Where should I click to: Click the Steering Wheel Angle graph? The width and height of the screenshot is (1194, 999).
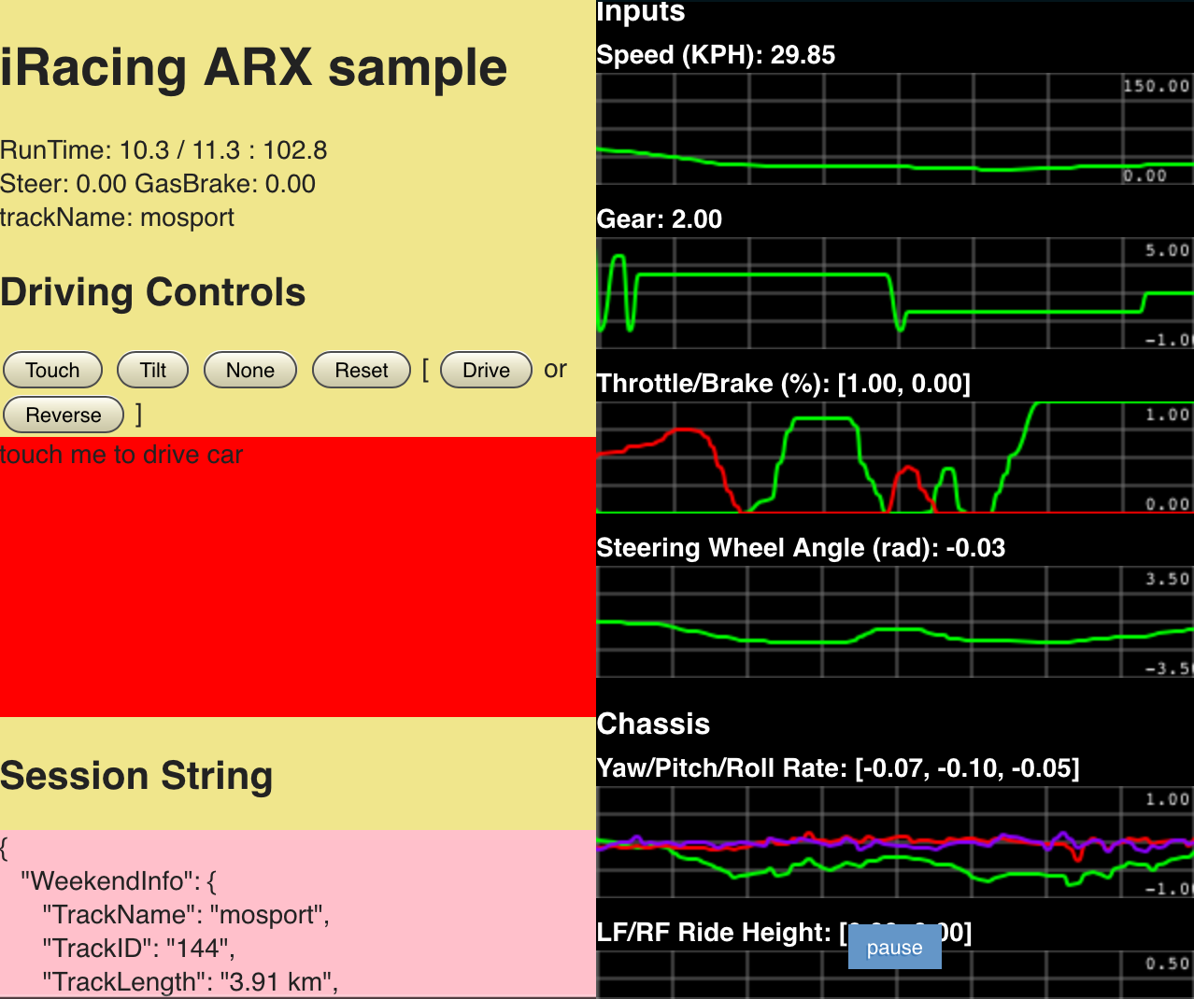895,622
